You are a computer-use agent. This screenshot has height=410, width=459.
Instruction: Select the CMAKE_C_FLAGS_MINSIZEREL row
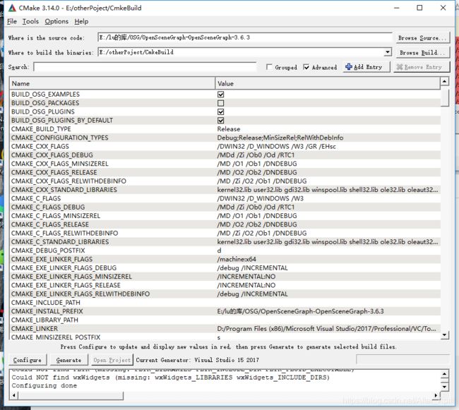coord(225,216)
